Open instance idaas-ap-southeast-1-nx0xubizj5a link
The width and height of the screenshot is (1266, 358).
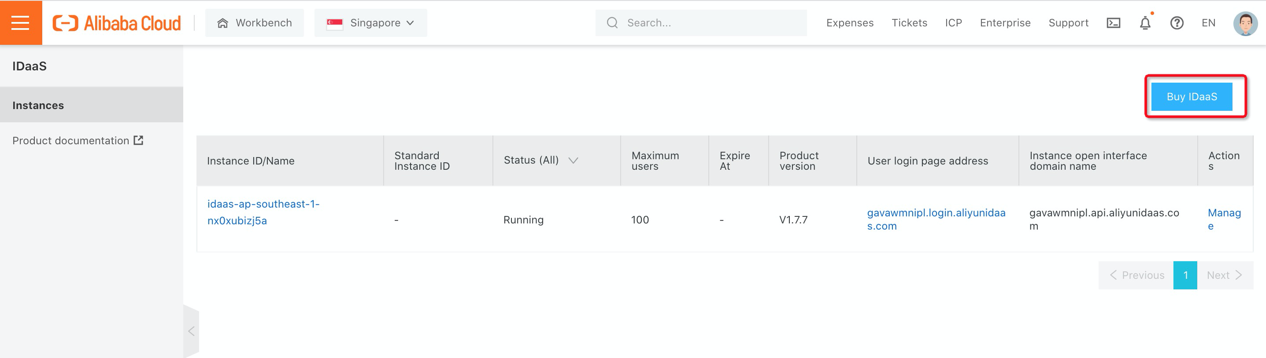pos(263,212)
